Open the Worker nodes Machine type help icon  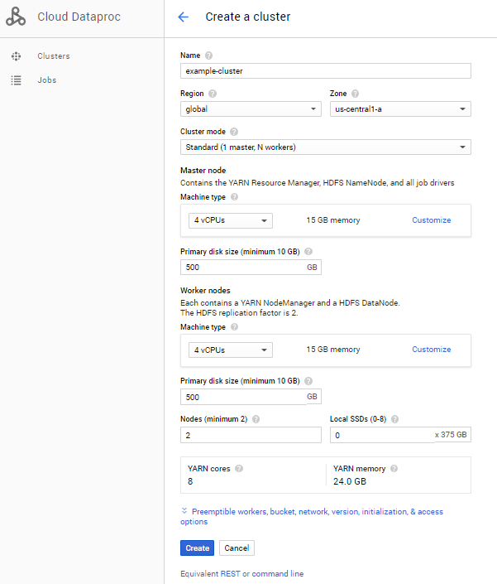234,326
